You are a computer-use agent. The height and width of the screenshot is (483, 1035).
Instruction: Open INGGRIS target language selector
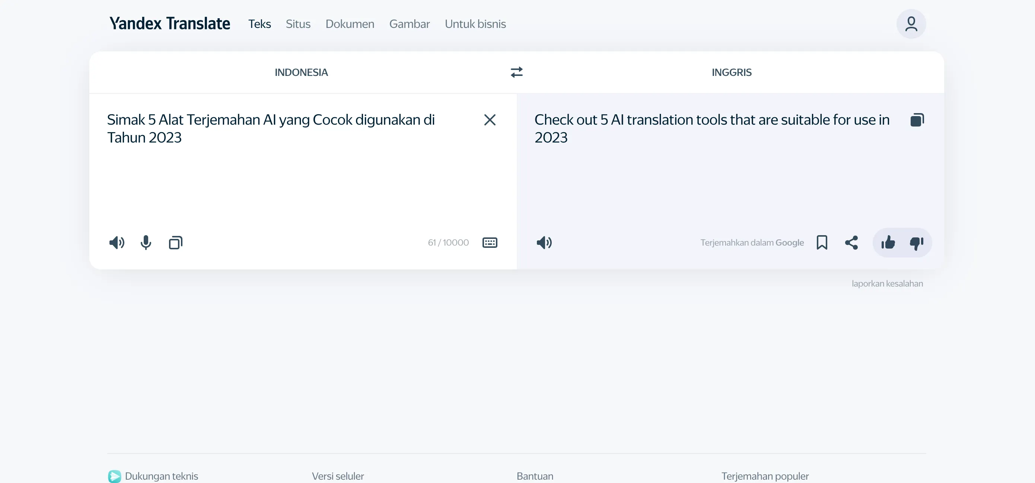(731, 72)
